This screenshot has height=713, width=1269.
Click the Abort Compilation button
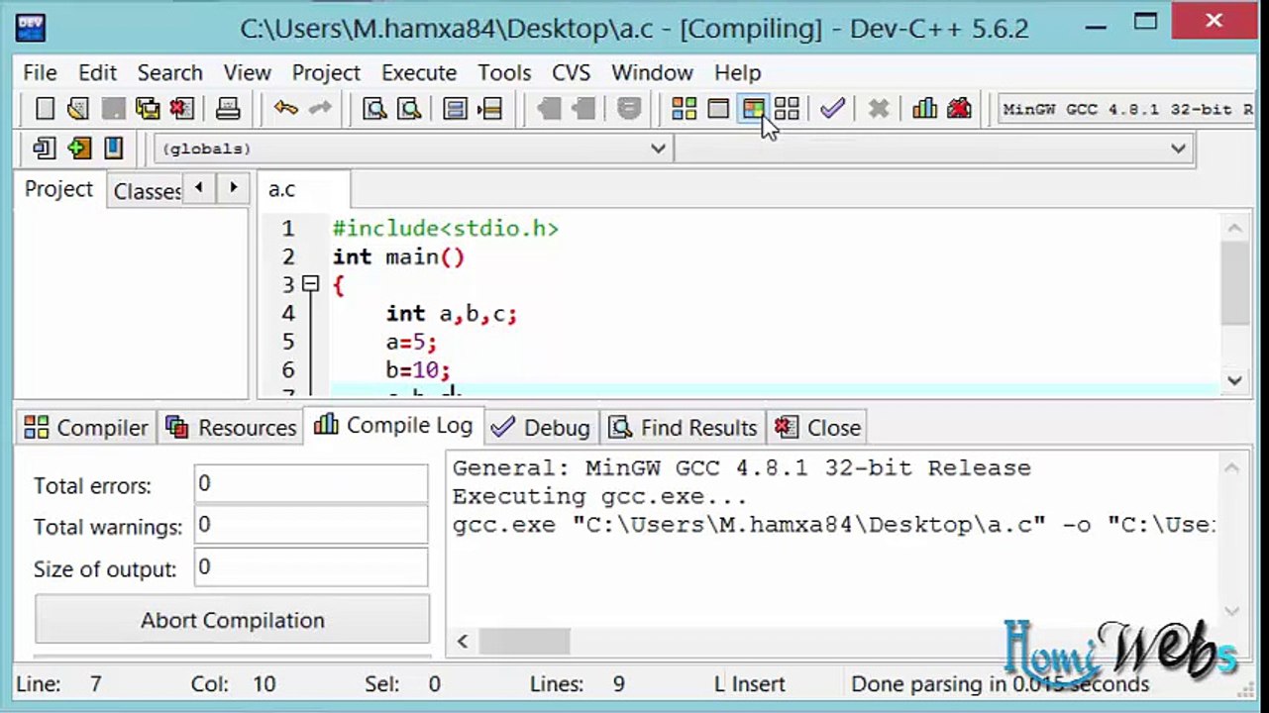[x=233, y=620]
